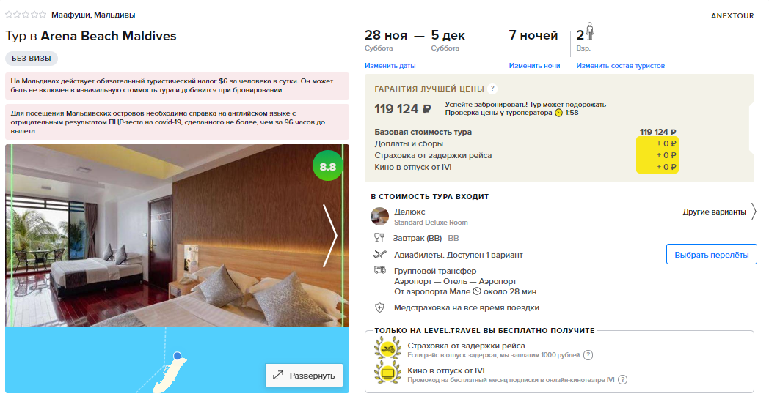The height and width of the screenshot is (399, 769).
Task: Click the help icon beside flight delay insurance description
Action: point(588,355)
